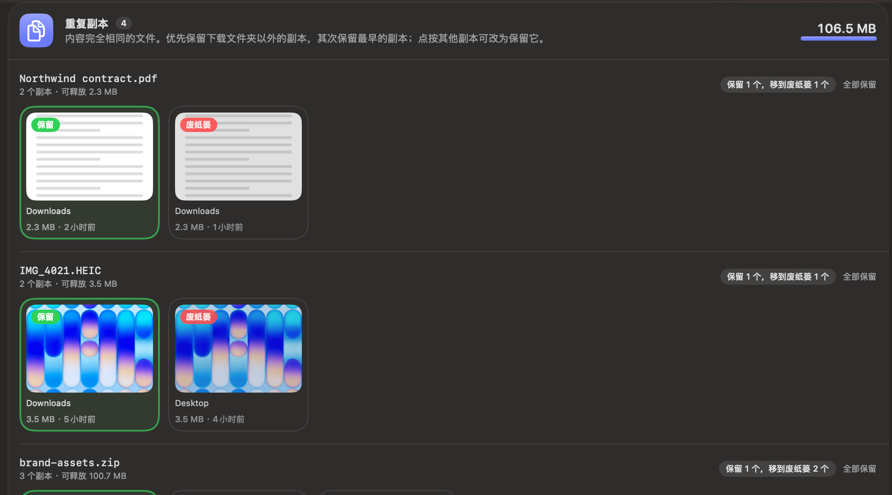This screenshot has height=495, width=892.
Task: Click 全部保留 for IMG_4021.HEIC
Action: [x=859, y=277]
